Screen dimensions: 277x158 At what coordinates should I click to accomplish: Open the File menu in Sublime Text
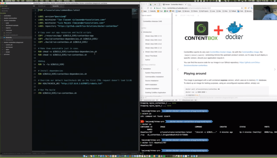tap(18, 1)
